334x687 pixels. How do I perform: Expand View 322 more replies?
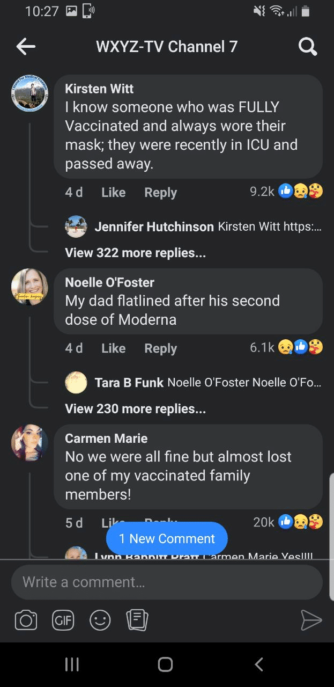pos(135,252)
